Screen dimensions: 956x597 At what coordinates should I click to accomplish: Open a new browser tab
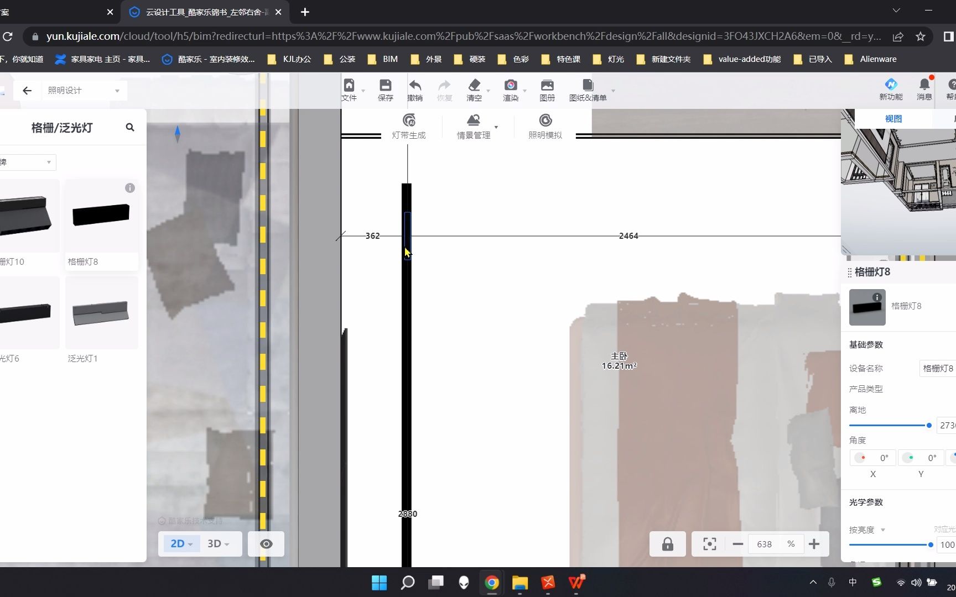(x=305, y=12)
